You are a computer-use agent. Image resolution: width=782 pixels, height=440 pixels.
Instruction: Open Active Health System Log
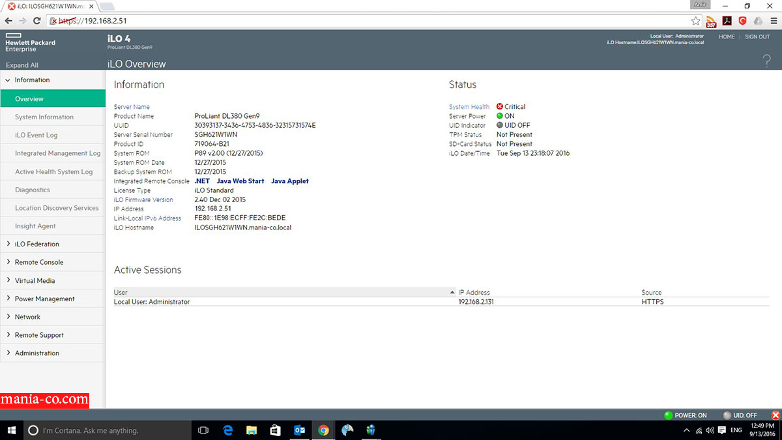[x=52, y=171]
